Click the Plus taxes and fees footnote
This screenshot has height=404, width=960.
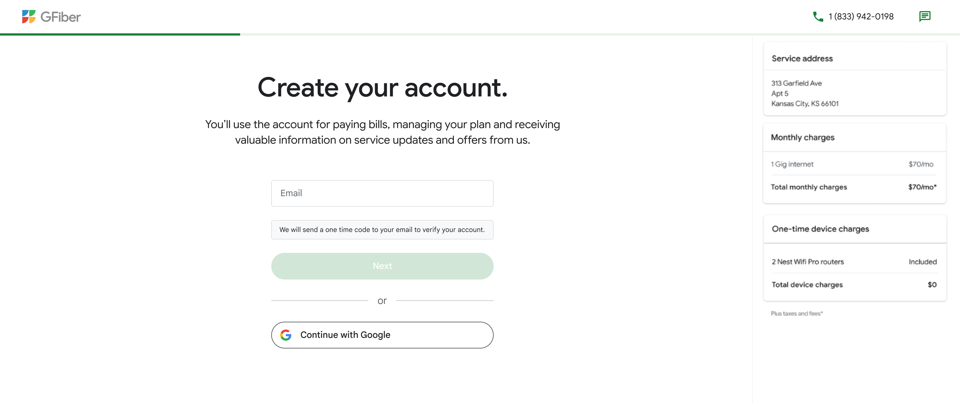pos(796,313)
